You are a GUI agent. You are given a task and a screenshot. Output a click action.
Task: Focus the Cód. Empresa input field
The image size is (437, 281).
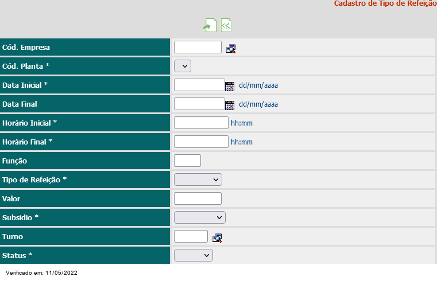[x=198, y=47]
